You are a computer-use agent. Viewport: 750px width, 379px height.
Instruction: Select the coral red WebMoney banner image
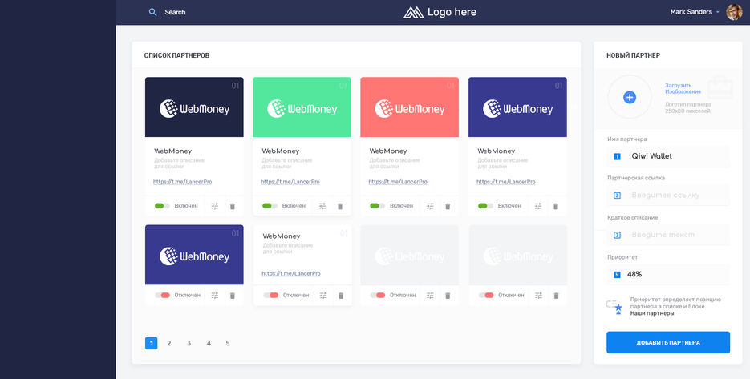409,107
